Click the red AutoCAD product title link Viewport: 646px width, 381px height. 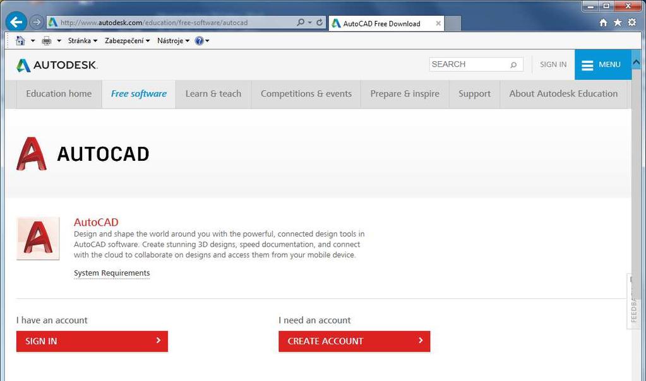(x=96, y=222)
